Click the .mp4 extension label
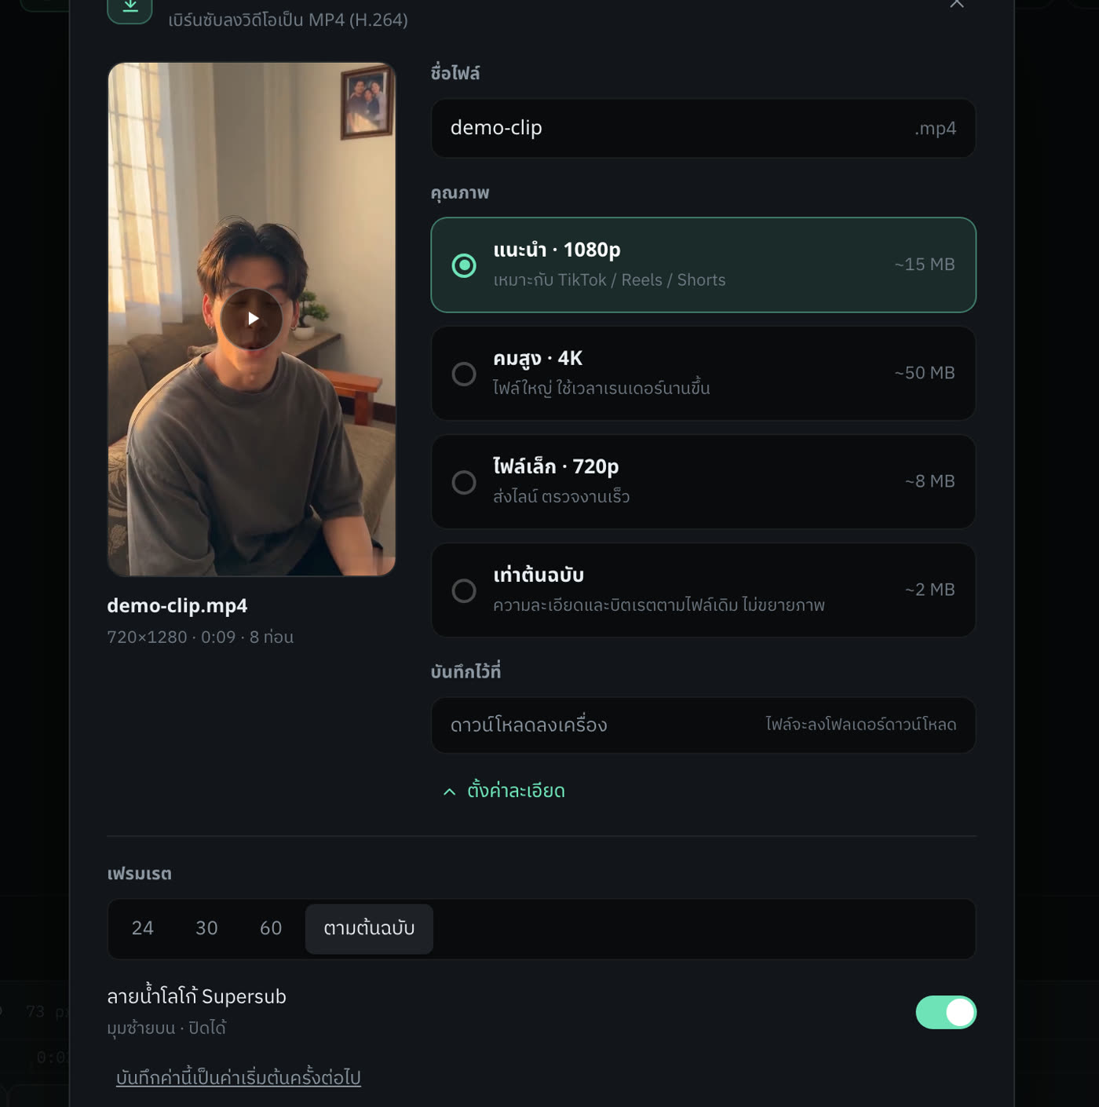This screenshot has width=1099, height=1107. (935, 129)
